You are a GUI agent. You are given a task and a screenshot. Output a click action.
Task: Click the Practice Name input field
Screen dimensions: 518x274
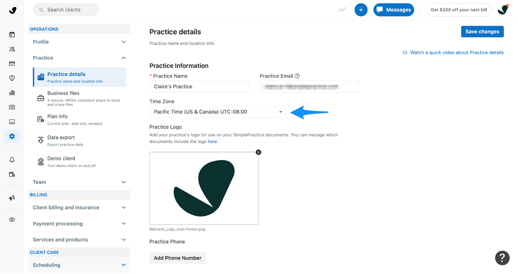click(199, 87)
